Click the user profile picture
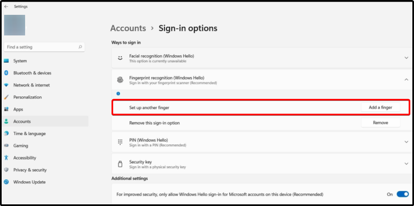 (15, 25)
